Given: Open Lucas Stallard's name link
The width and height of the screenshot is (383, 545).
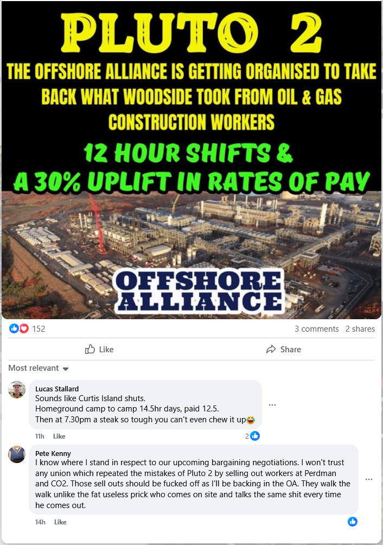Looking at the screenshot, I should click(57, 389).
